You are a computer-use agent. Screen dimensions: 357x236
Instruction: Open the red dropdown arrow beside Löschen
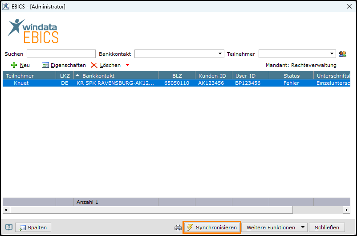(127, 65)
